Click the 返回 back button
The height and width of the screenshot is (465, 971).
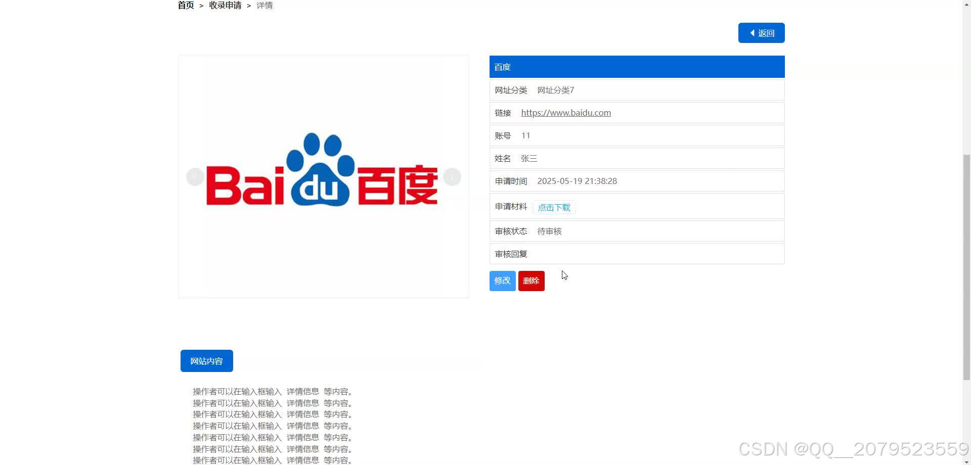pyautogui.click(x=761, y=33)
